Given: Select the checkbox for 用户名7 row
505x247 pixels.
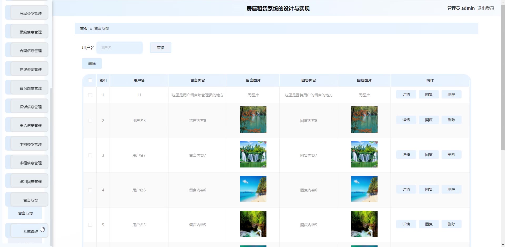Looking at the screenshot, I should point(90,155).
